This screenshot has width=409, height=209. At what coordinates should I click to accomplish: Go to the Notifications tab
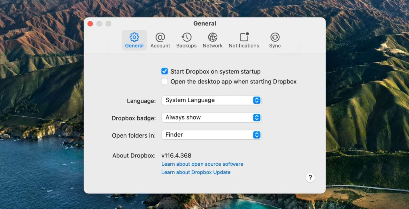coord(244,40)
